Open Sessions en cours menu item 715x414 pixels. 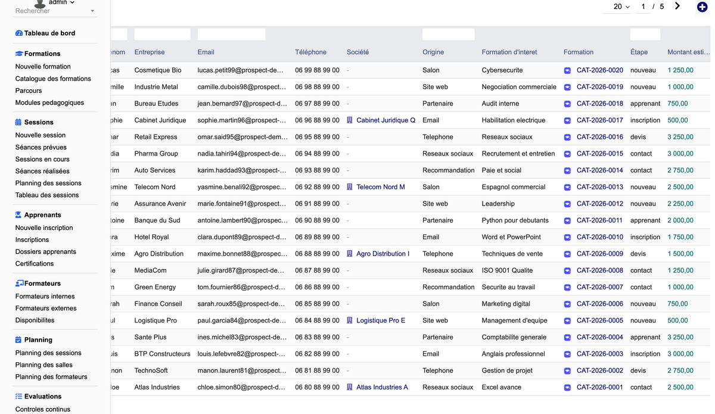click(x=42, y=159)
